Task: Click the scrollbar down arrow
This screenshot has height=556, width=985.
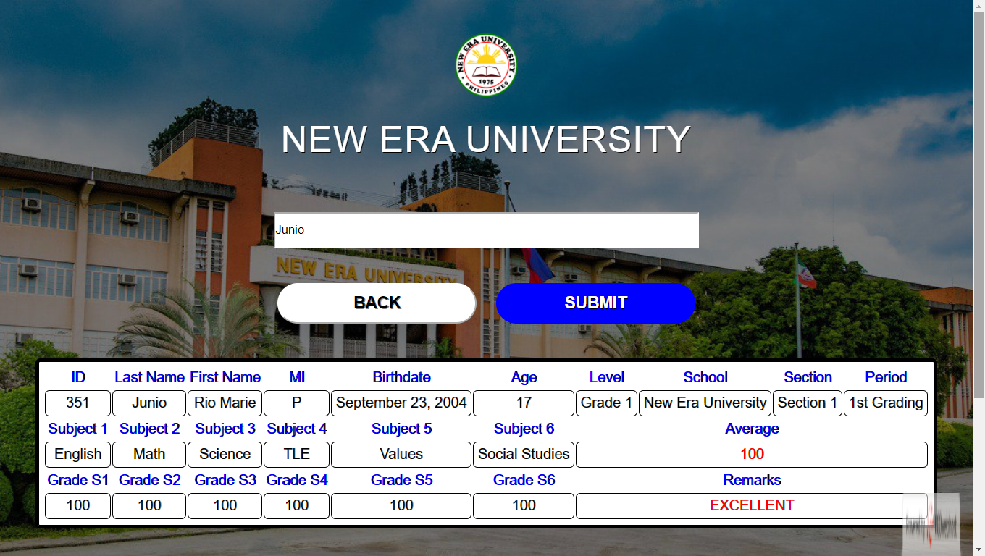Action: 978,549
